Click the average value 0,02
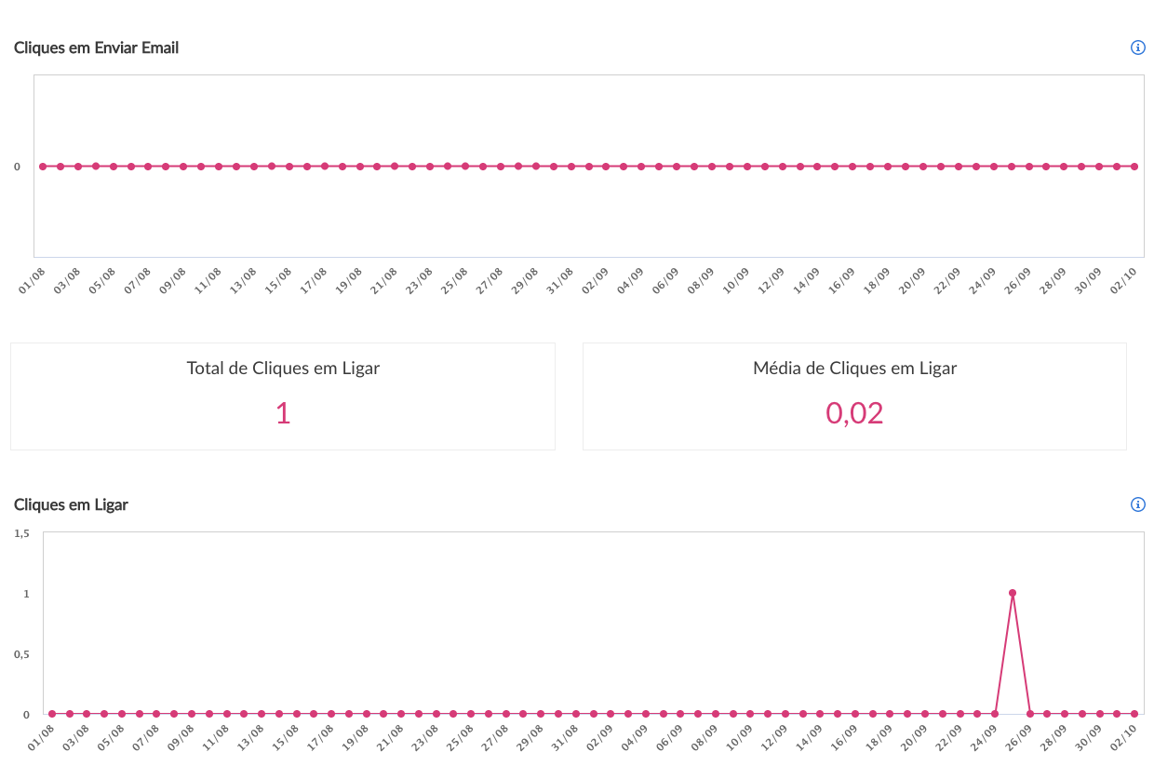This screenshot has height=779, width=1154. coord(854,413)
